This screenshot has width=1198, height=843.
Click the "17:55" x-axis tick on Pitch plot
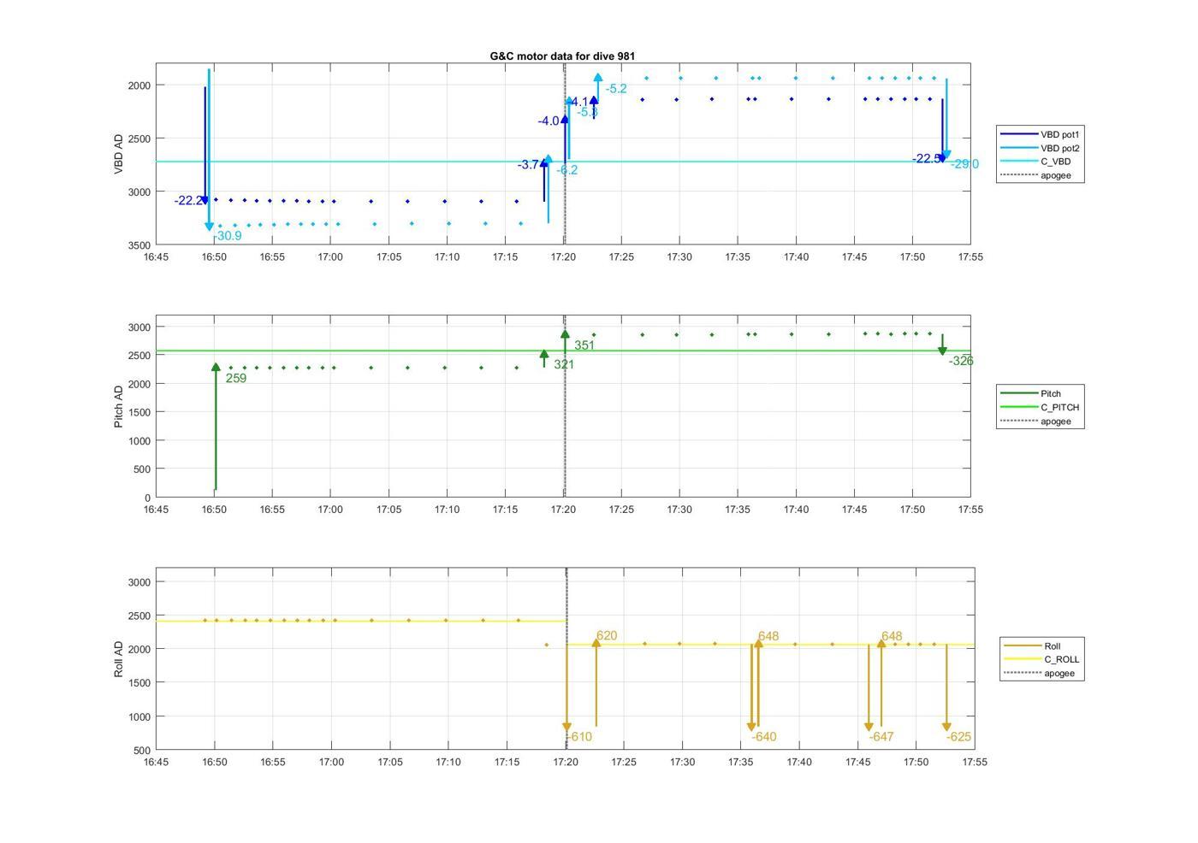(970, 510)
